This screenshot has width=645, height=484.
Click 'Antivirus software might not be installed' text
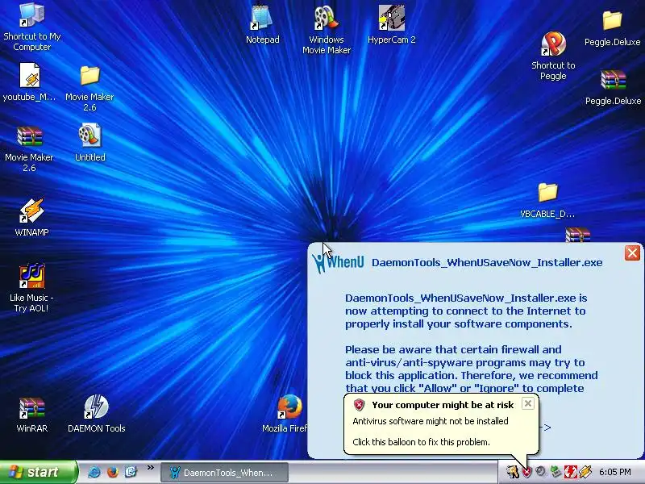point(431,421)
